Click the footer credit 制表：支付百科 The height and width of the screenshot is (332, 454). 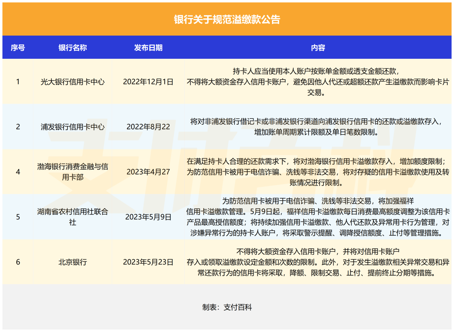pos(227,307)
